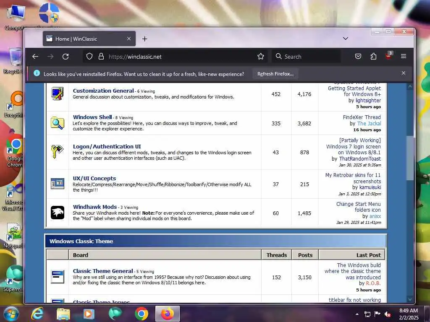
Task: Reload the page with the refresh icon
Action: (x=65, y=57)
